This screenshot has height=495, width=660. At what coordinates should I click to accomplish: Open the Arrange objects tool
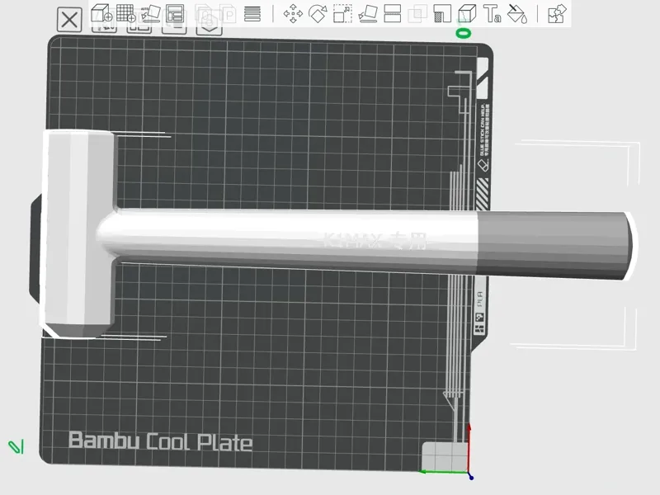coord(175,13)
